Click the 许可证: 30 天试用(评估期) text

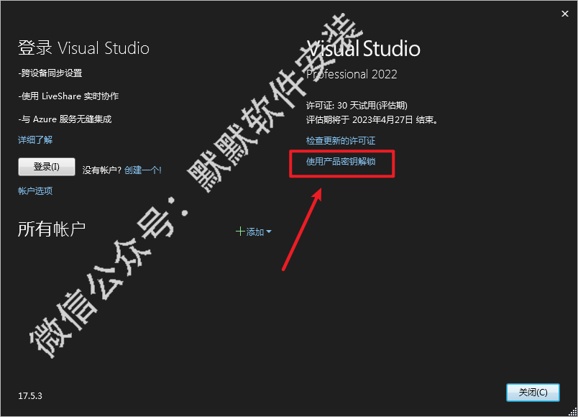357,106
